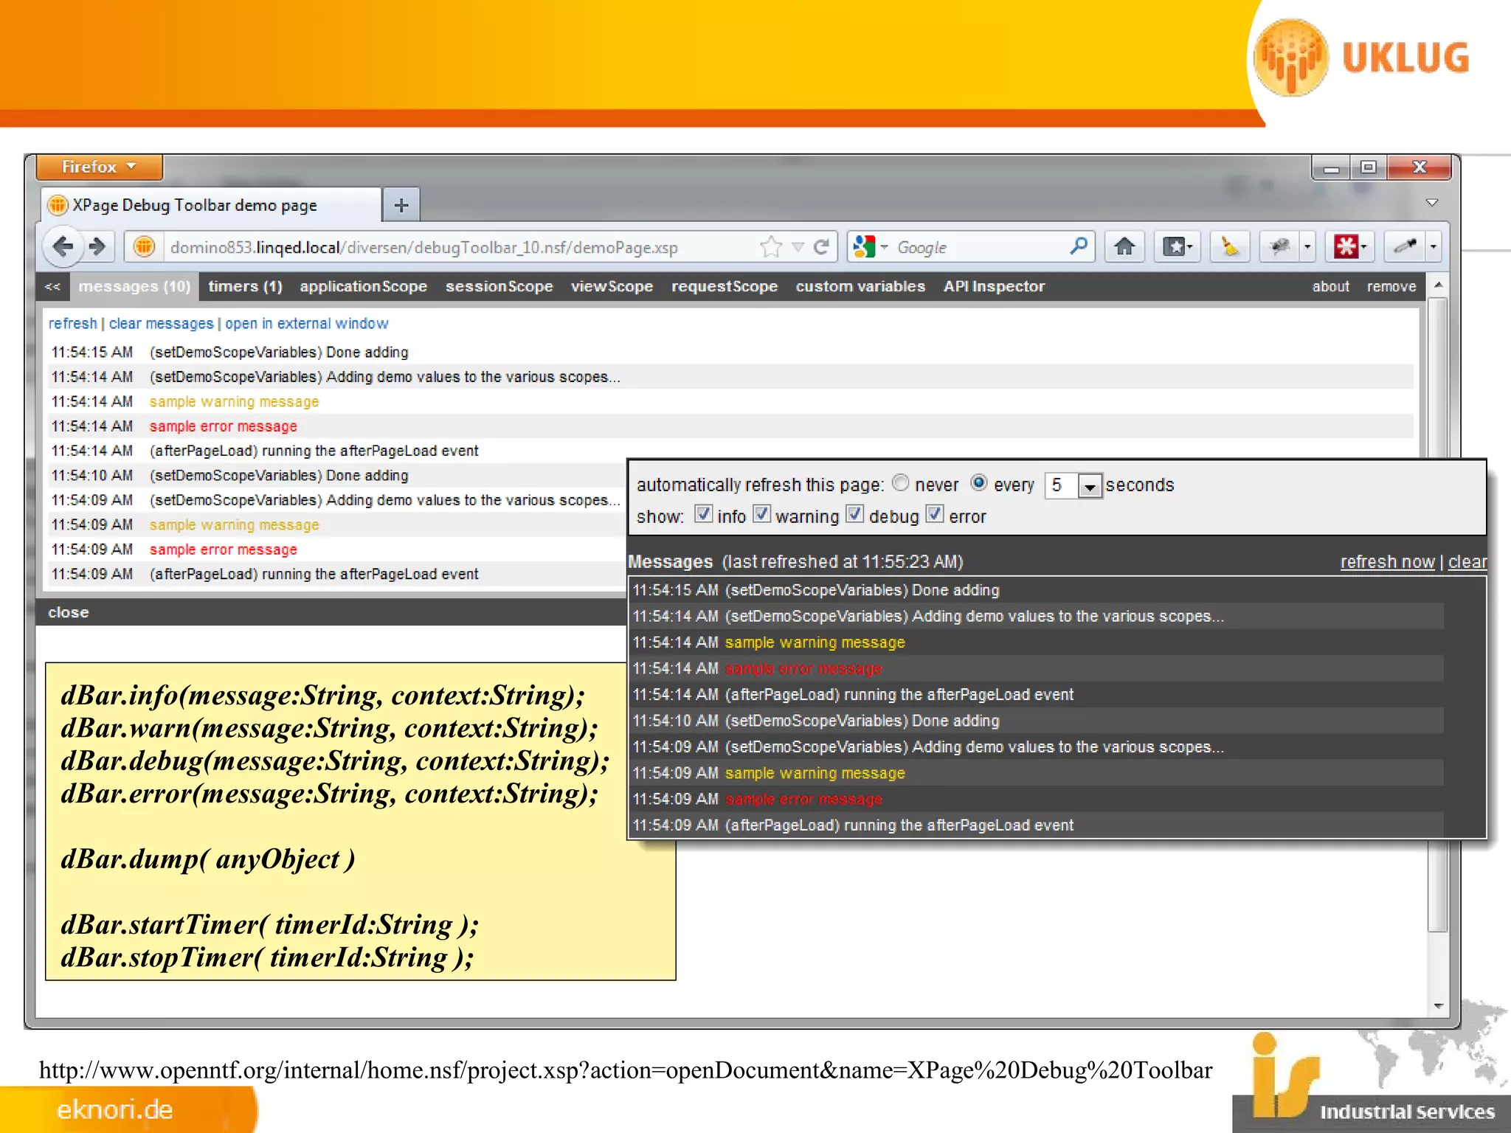This screenshot has width=1511, height=1133.
Task: Click the red asterisk extension icon
Action: [1345, 246]
